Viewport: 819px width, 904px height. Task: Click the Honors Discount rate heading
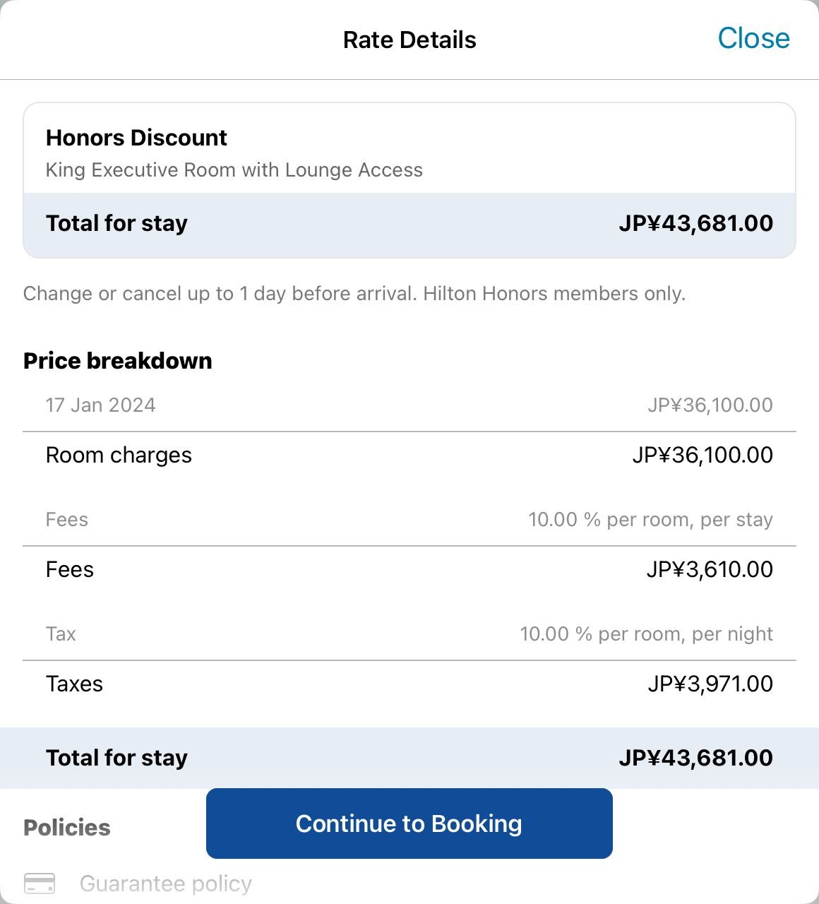pyautogui.click(x=136, y=138)
